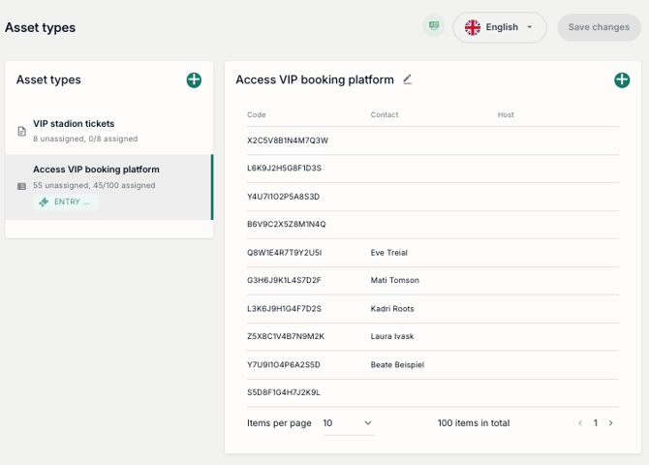Click the document icon beside VIP stadion tickets
The height and width of the screenshot is (465, 649).
coord(22,131)
